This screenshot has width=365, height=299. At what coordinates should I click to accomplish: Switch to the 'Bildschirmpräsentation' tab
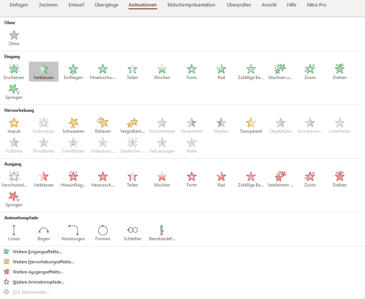191,5
